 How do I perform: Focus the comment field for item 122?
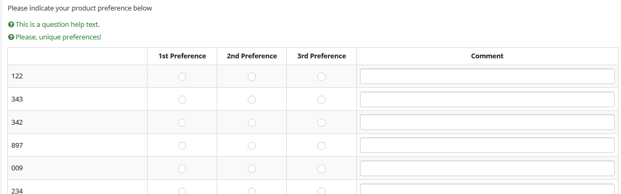(x=487, y=76)
